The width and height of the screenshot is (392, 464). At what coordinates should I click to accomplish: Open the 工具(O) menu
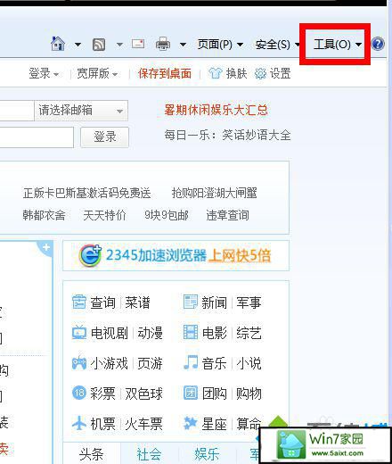click(x=338, y=45)
